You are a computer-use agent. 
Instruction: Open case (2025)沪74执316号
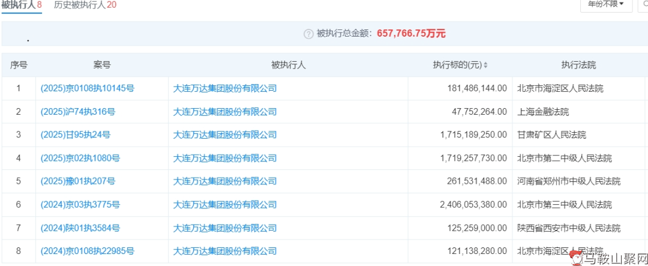coord(77,112)
